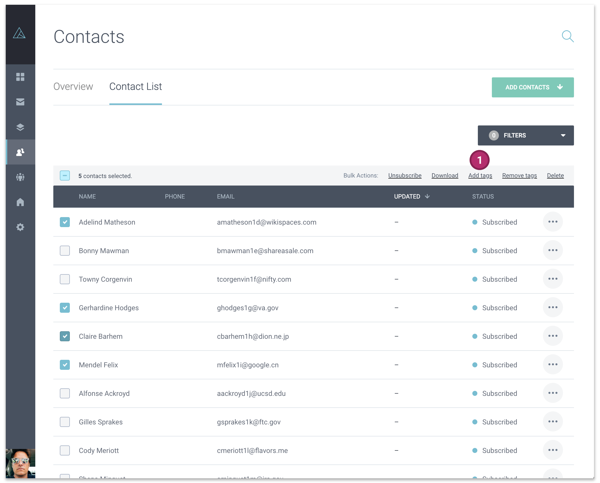Open the ADD CONTACTS dropdown button
The width and height of the screenshot is (600, 483).
[532, 87]
